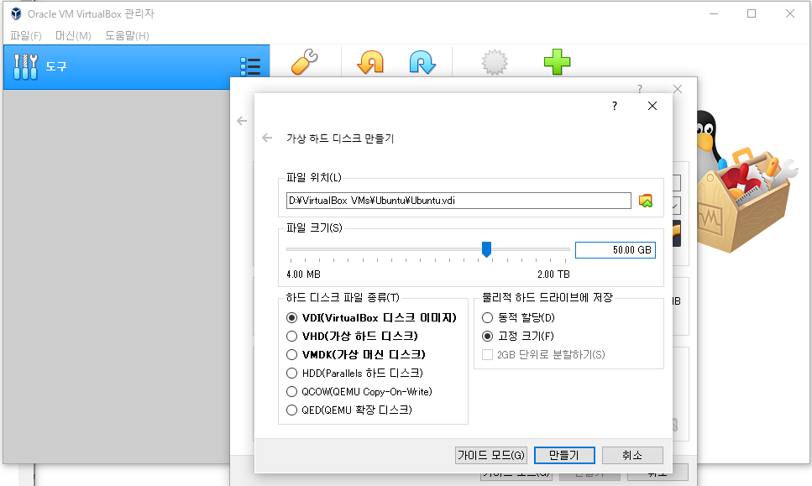Click the 4.00 MB minimum label
This screenshot has height=486, width=812.
[303, 274]
